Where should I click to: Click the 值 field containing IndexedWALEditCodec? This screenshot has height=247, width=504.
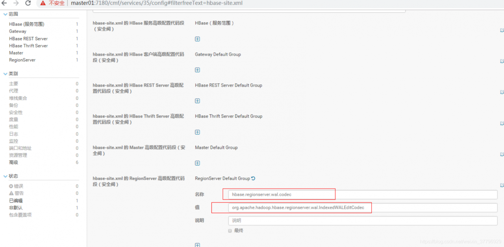coord(363,208)
